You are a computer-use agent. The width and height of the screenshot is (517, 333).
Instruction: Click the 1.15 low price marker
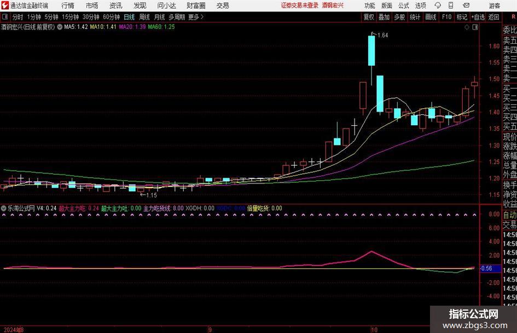tap(151, 195)
